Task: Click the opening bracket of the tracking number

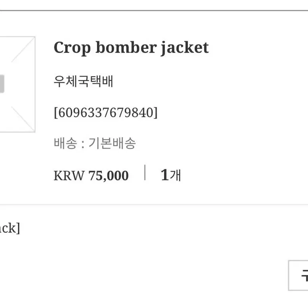Action: [56, 112]
